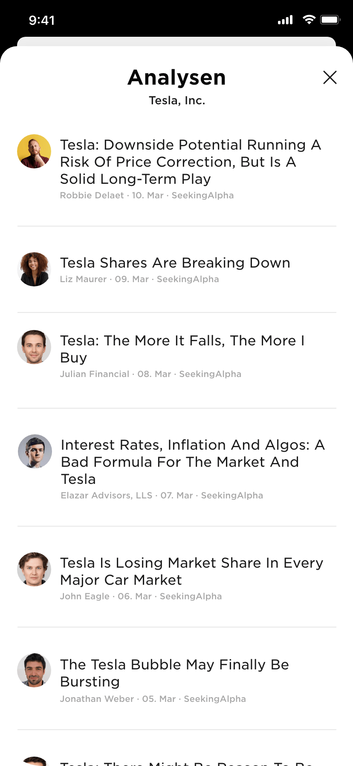Tap John Eagle's avatar photo
Screen dimensions: 353x766
(34, 569)
